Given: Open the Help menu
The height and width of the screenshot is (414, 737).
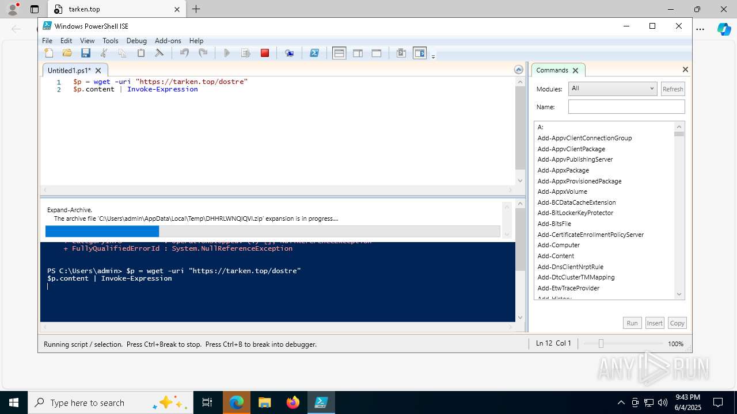Looking at the screenshot, I should click(196, 41).
